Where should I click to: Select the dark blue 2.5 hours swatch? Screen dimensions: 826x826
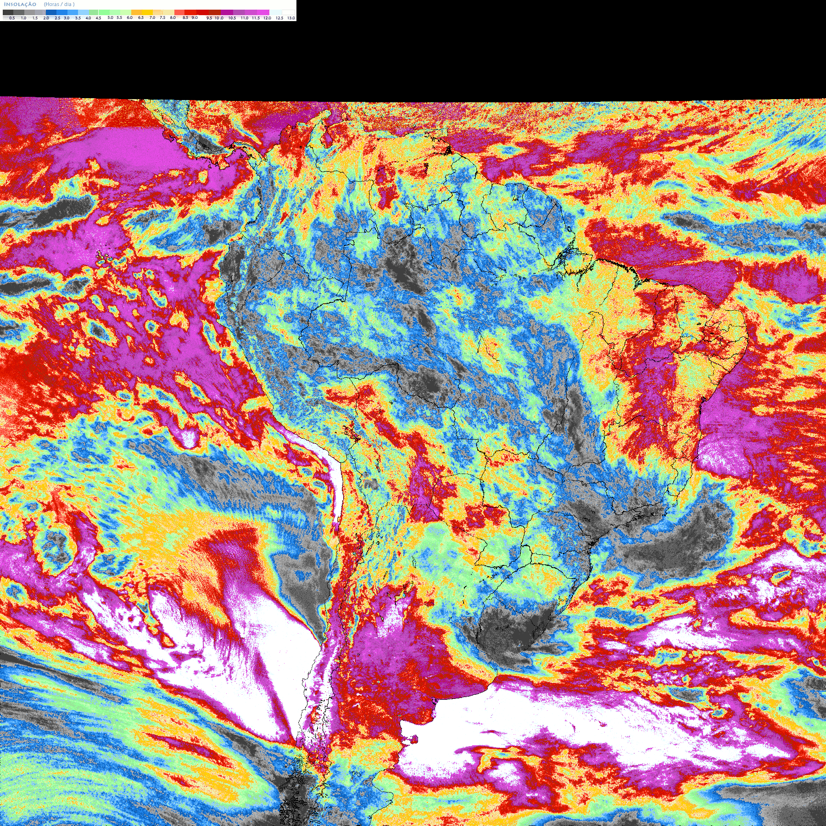tap(51, 12)
